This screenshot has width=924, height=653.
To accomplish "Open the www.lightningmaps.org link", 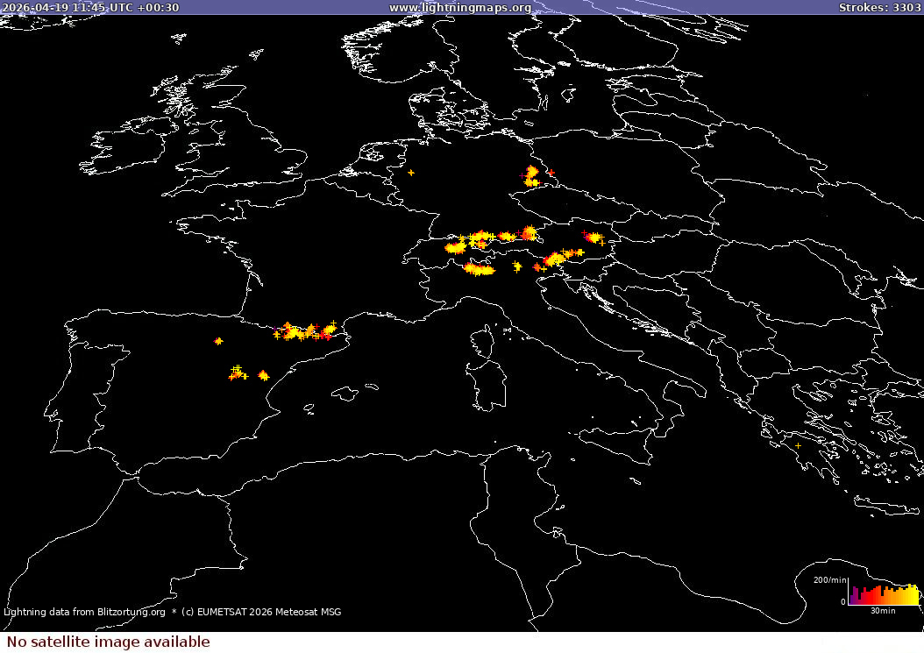I will tap(460, 7).
